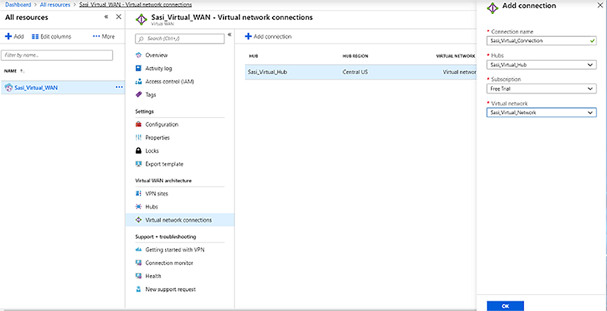This screenshot has height=311, width=607.
Task: Click OK to add connection
Action: [505, 305]
